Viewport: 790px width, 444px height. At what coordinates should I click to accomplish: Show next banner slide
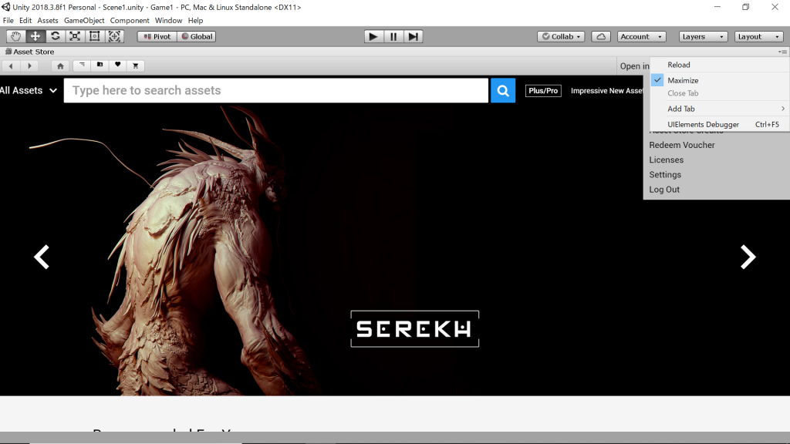pyautogui.click(x=748, y=257)
